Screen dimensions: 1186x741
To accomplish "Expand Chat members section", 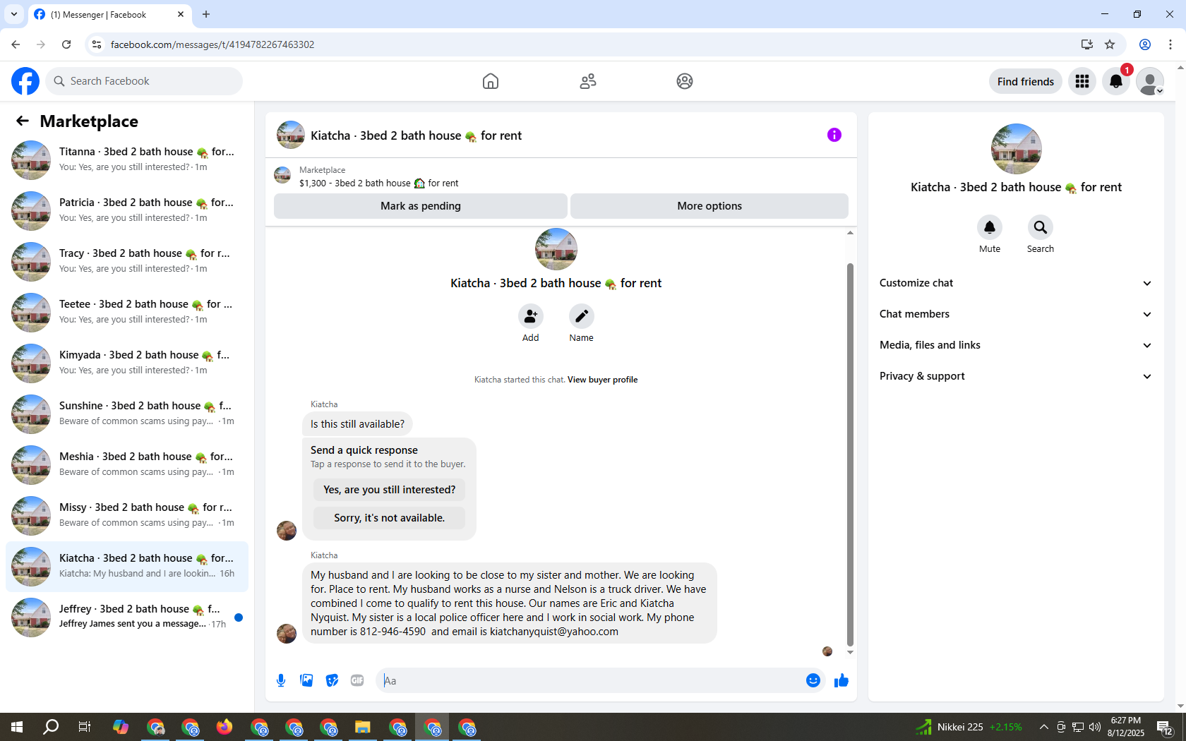I will 1016,314.
